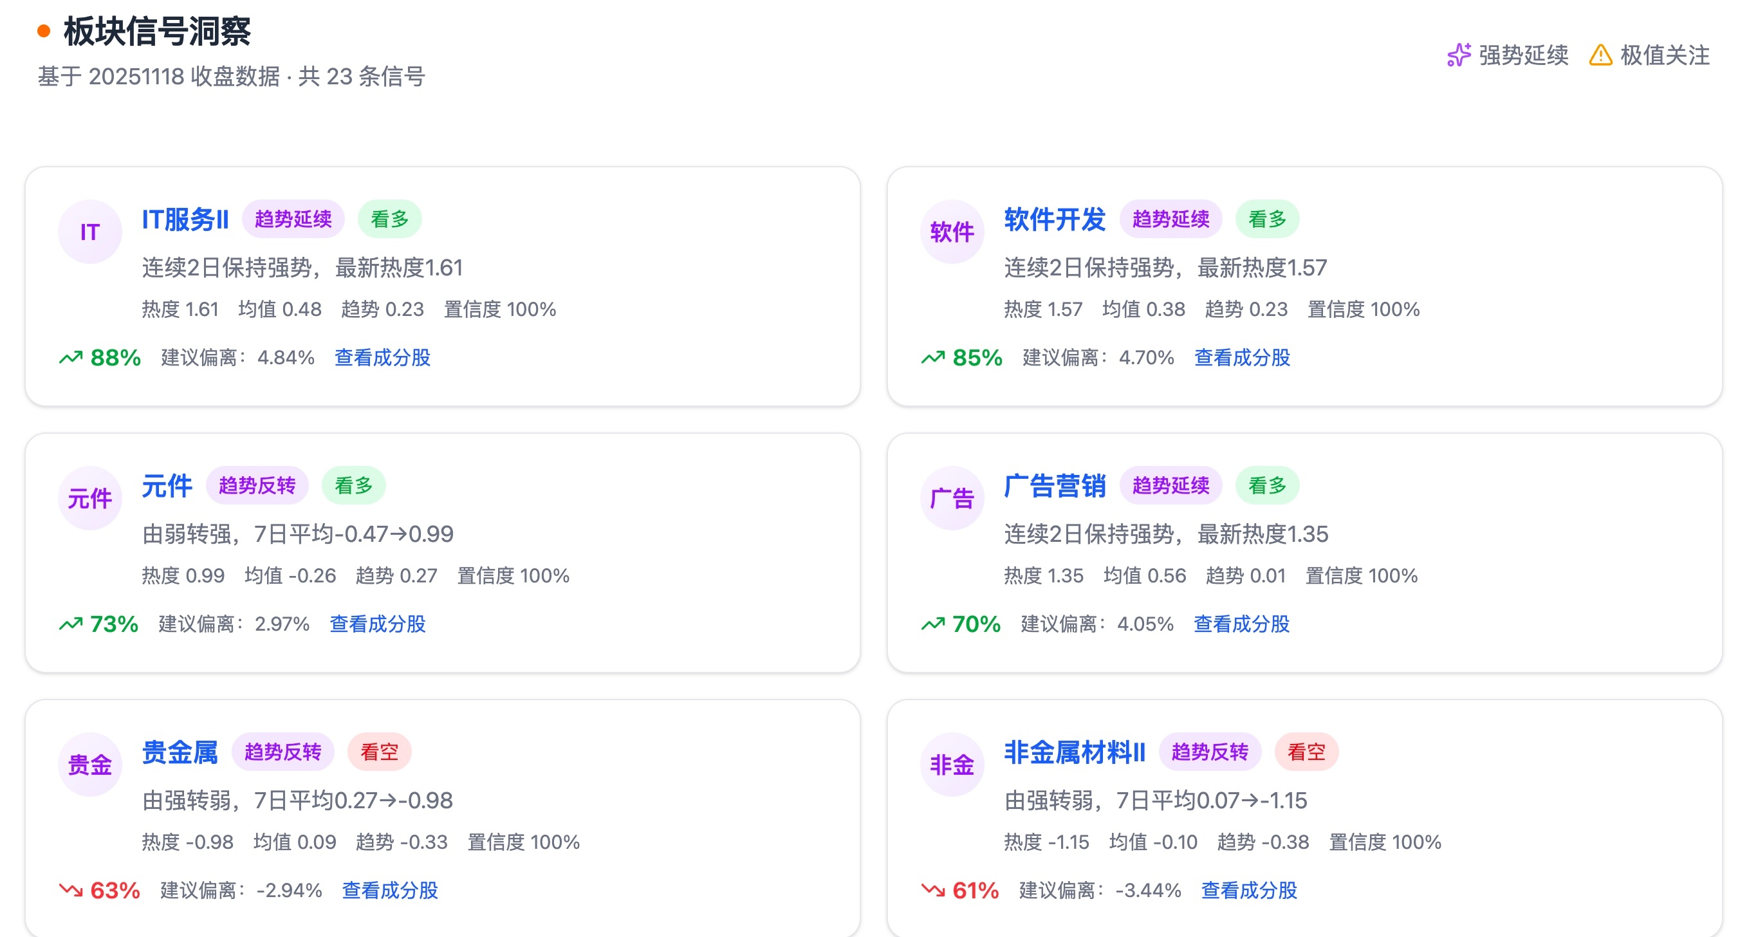Open 查看成分股 link for IT服务II
Screen dimensions: 1749x937
(382, 357)
